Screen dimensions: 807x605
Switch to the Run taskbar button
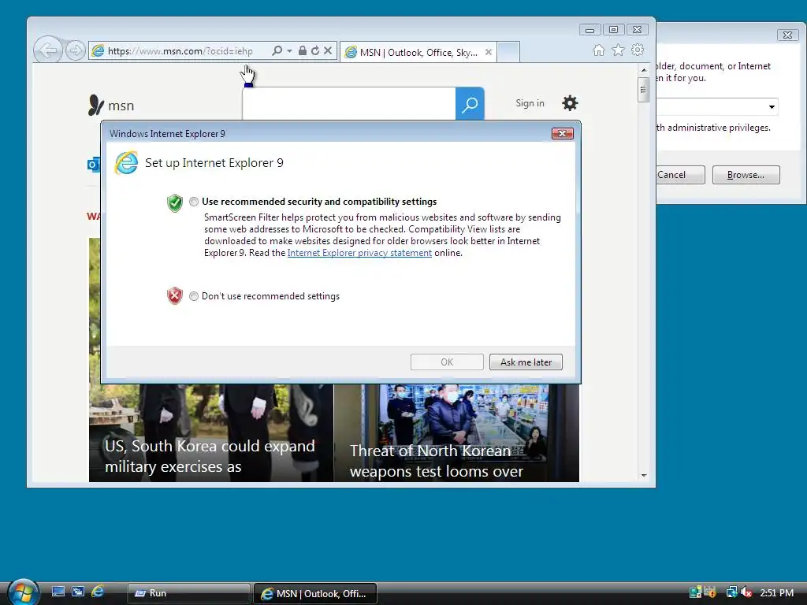(189, 593)
